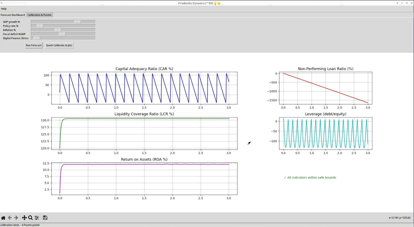
Task: Click the Policy rate % slider handle
Action: (40, 26)
